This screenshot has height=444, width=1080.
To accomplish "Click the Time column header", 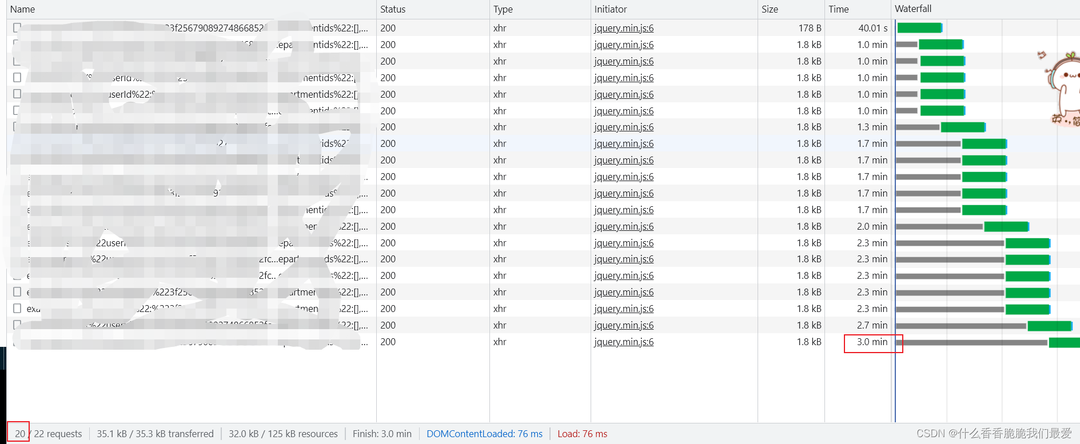I will [x=839, y=9].
